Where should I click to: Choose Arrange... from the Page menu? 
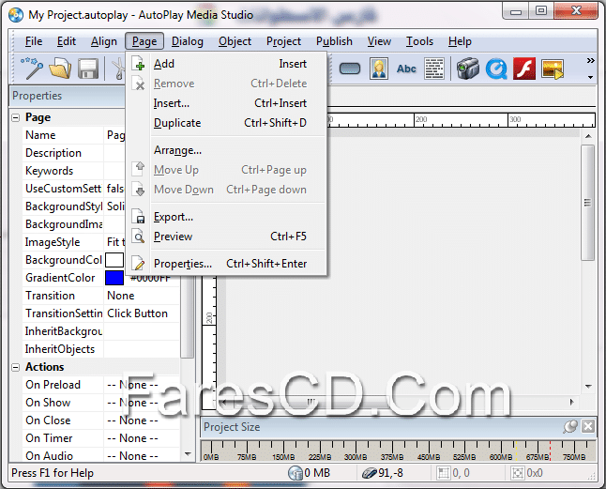pos(227,150)
